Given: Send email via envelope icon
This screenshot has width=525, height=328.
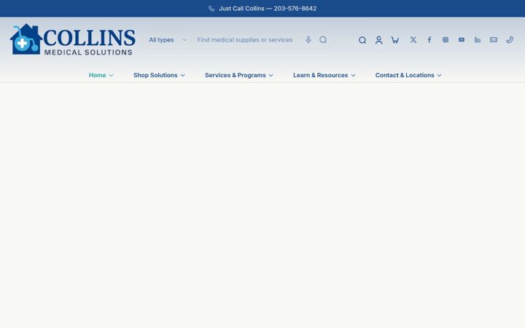Looking at the screenshot, I should click(x=494, y=40).
